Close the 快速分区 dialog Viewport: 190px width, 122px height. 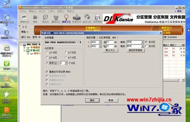pos(160,33)
